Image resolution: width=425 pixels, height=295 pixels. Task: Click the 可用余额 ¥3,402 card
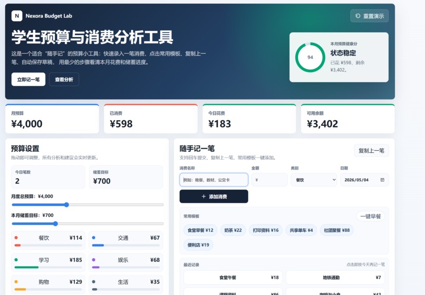(348, 119)
